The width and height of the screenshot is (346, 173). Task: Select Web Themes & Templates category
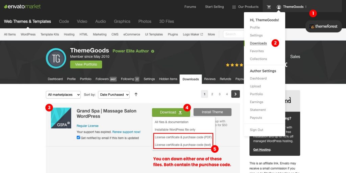click(x=27, y=21)
